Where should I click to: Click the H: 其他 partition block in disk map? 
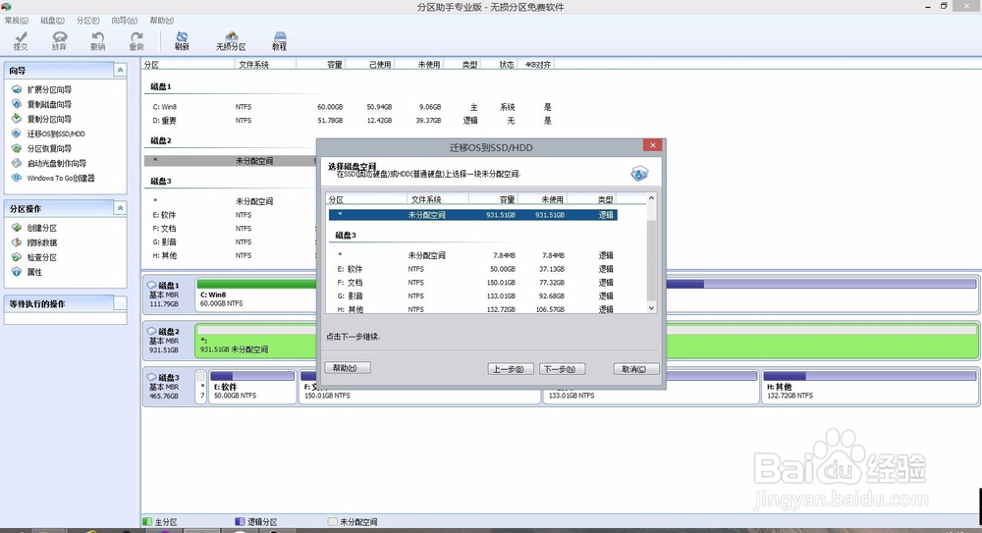click(x=870, y=387)
